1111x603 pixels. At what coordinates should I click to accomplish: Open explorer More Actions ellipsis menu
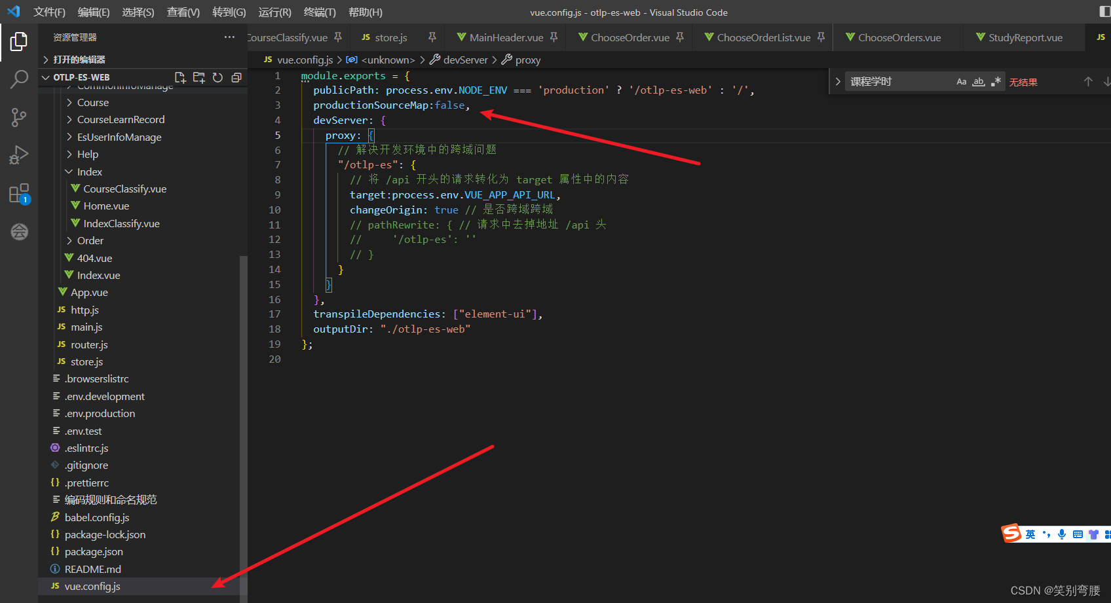229,37
